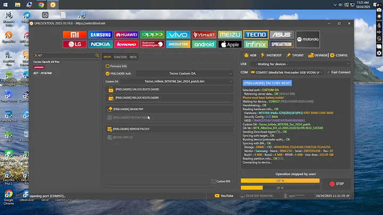Select the Nokia brand logo

click(101, 44)
